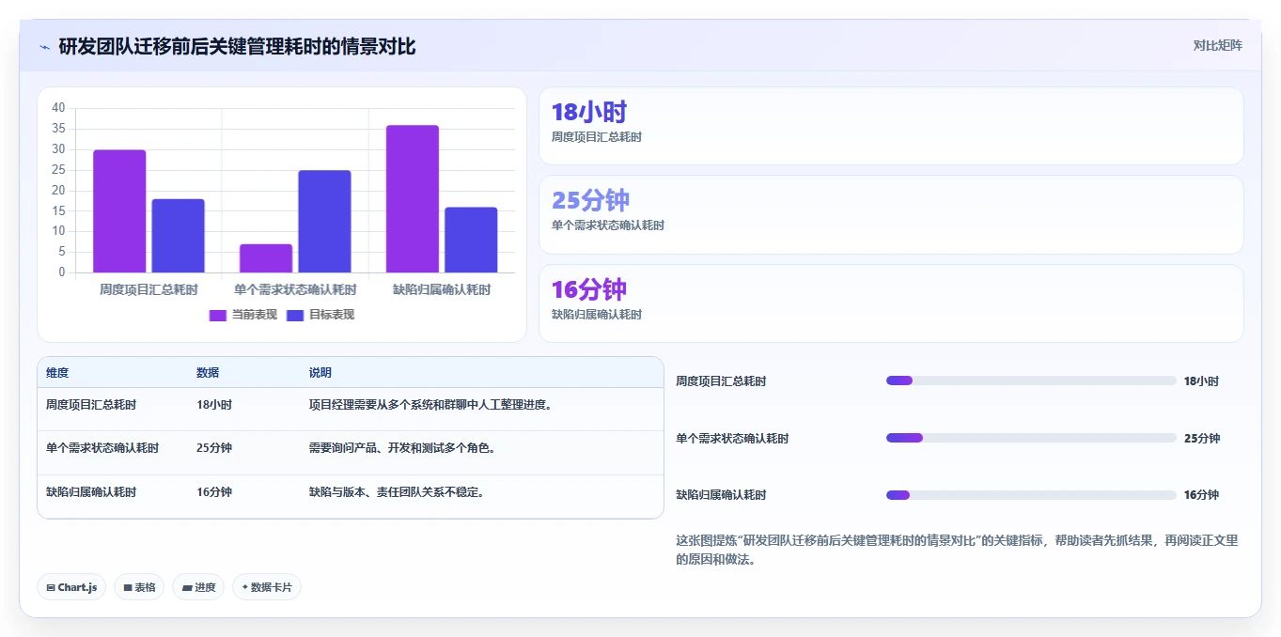Select the blue bar for 周度项目汇总耗时
The height and width of the screenshot is (637, 1281).
178,236
